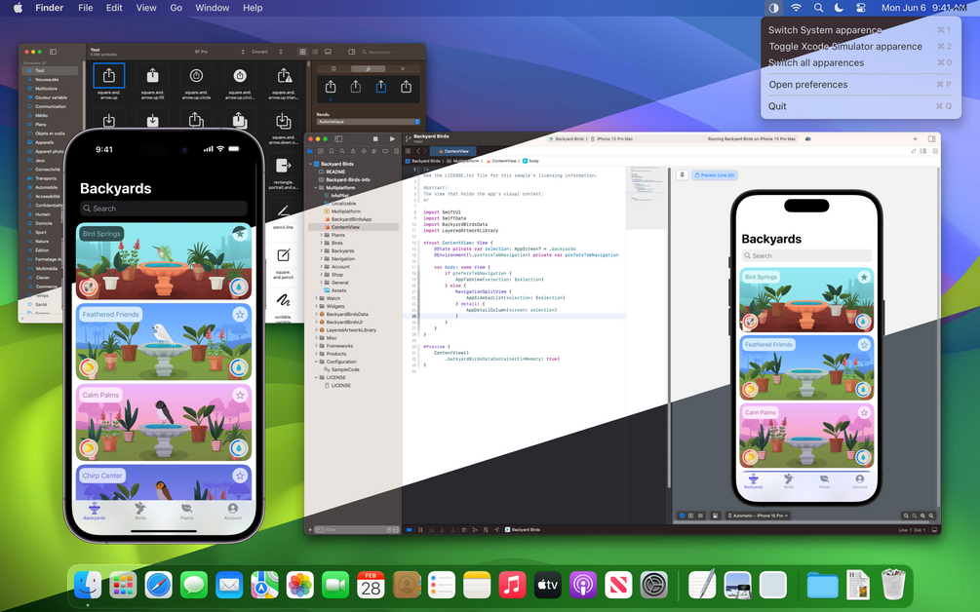Viewport: 980px width, 612px height.
Task: Select the ContentView file in navigator
Action: coord(353,227)
